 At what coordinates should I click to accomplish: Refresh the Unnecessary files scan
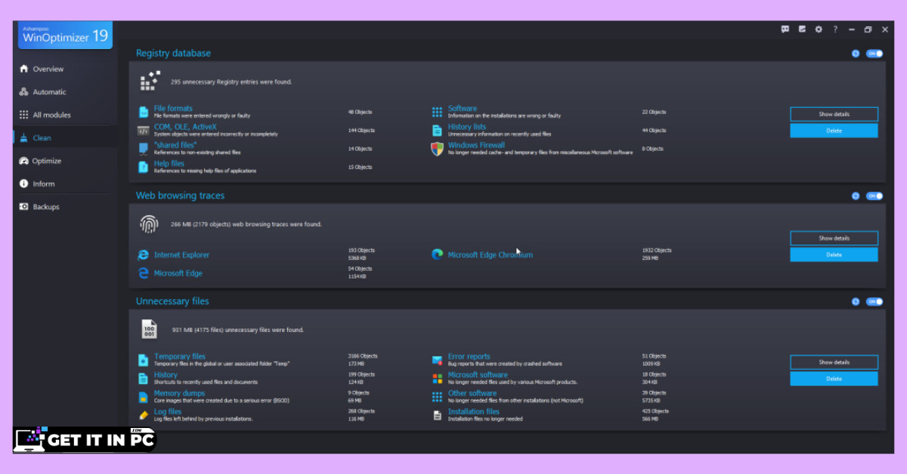click(x=856, y=302)
